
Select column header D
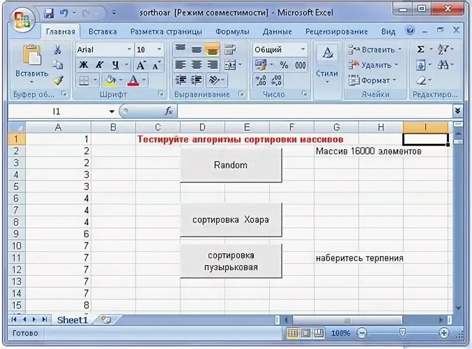coord(202,127)
